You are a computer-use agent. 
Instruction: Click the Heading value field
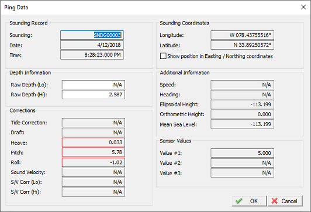click(242, 95)
